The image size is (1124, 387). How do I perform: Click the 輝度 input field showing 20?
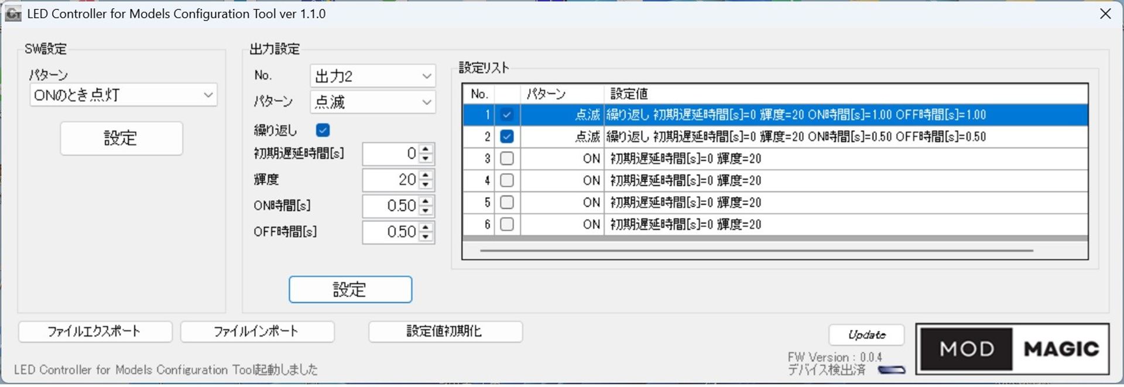tap(391, 180)
